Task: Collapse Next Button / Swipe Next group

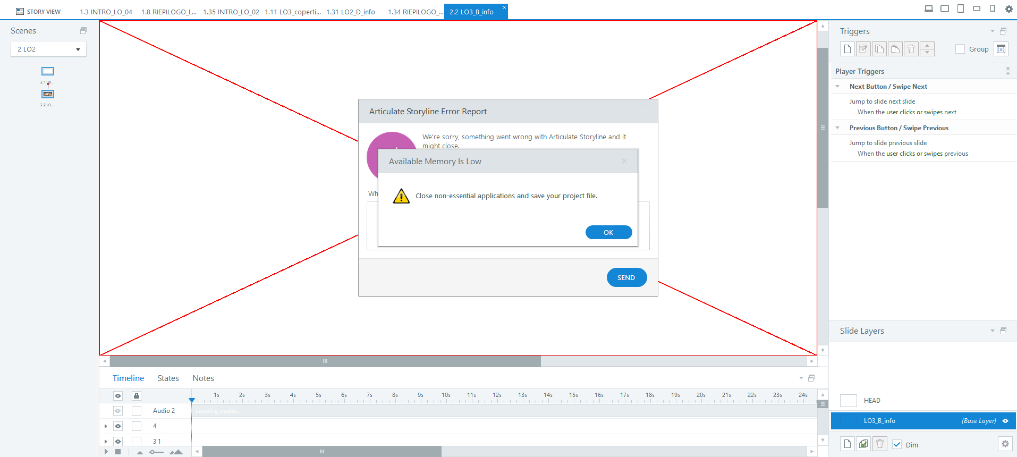Action: click(837, 86)
